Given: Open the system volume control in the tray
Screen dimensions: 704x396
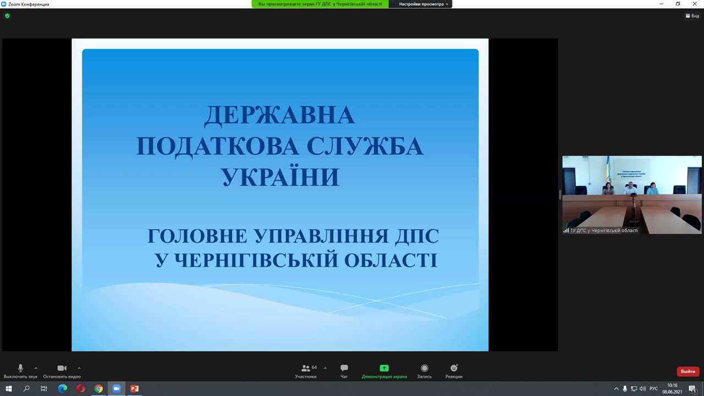Looking at the screenshot, I should [x=642, y=389].
